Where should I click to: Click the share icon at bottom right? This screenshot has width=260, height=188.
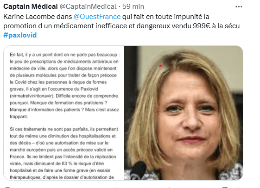point(225,187)
